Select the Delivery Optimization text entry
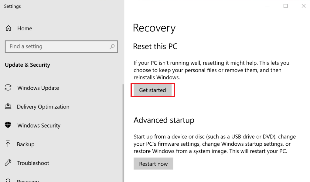The image size is (310, 182). [x=43, y=107]
